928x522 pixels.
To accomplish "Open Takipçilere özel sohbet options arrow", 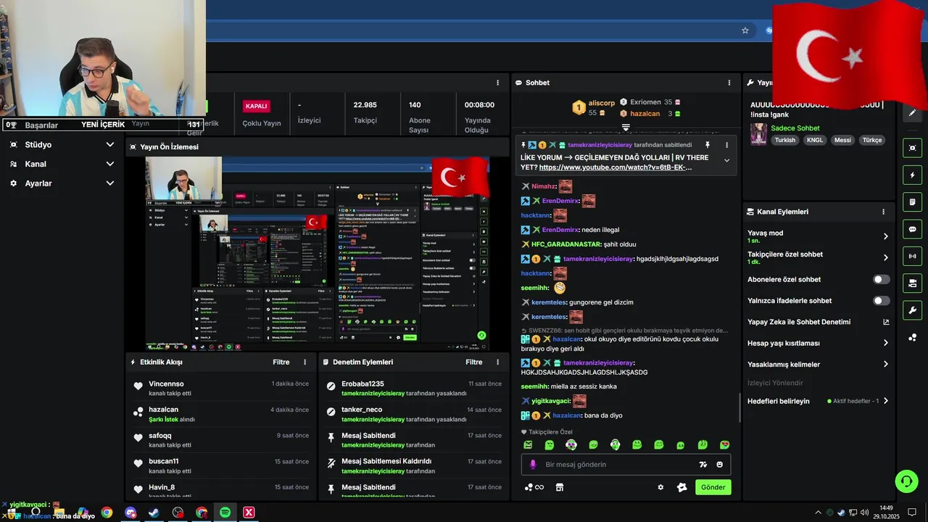I will (x=885, y=257).
